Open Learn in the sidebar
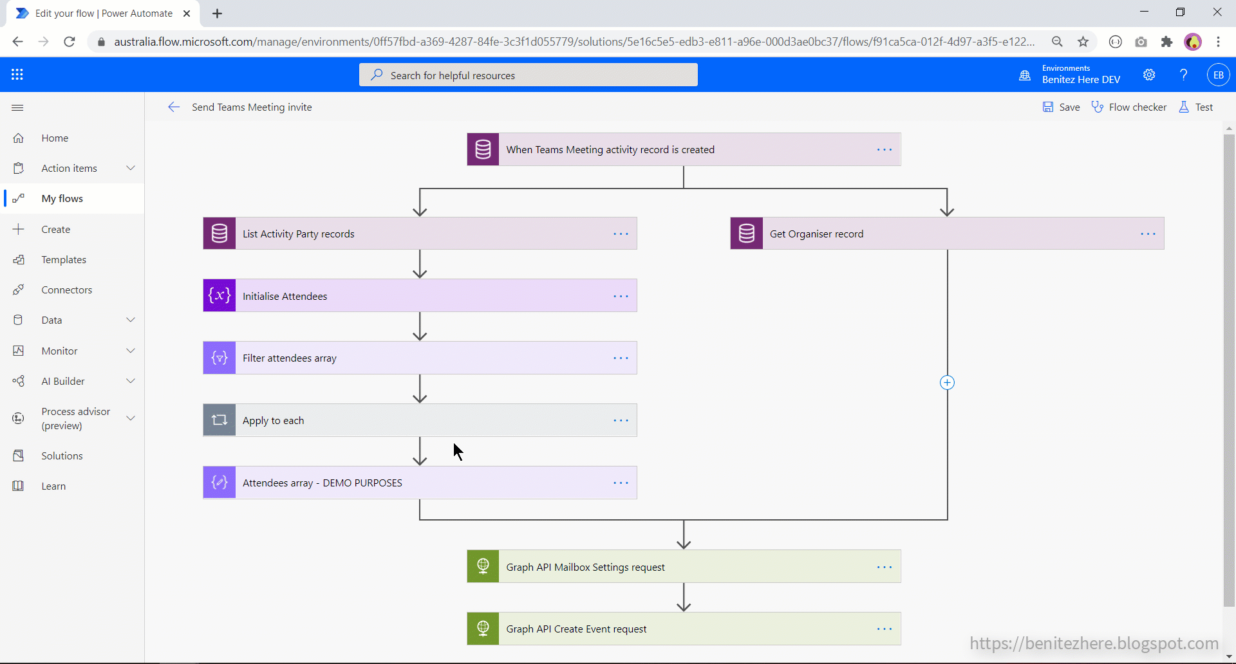 (72, 486)
